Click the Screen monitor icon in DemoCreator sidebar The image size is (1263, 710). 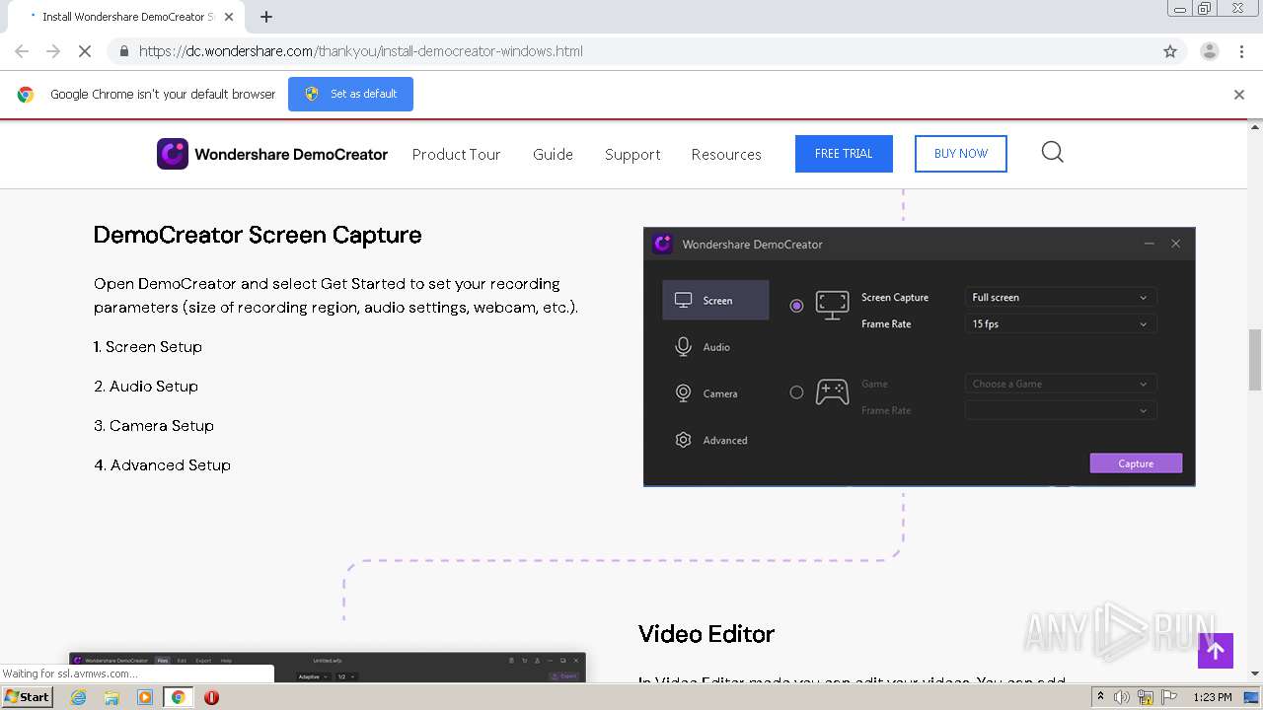pos(683,300)
